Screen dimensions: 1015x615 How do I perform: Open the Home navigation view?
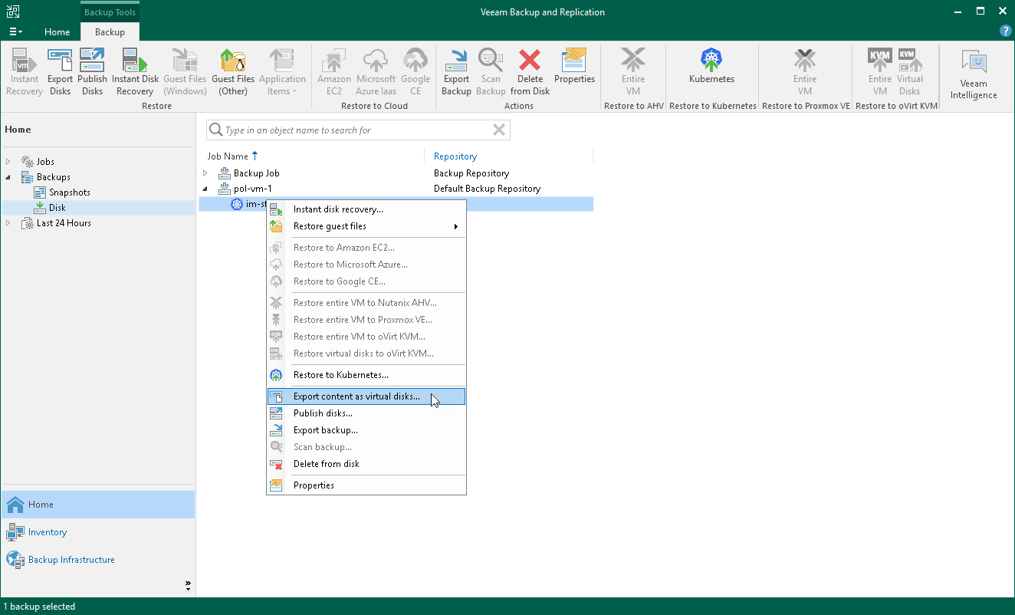(98, 505)
